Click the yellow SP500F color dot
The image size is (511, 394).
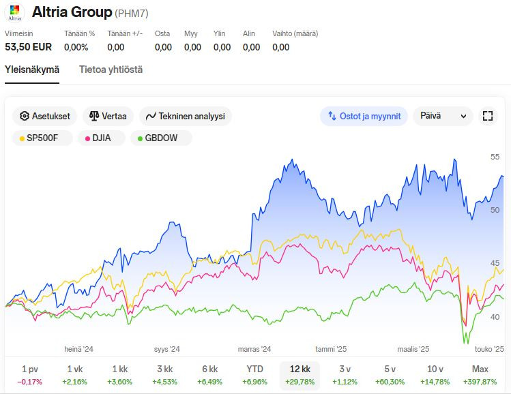[x=22, y=138]
